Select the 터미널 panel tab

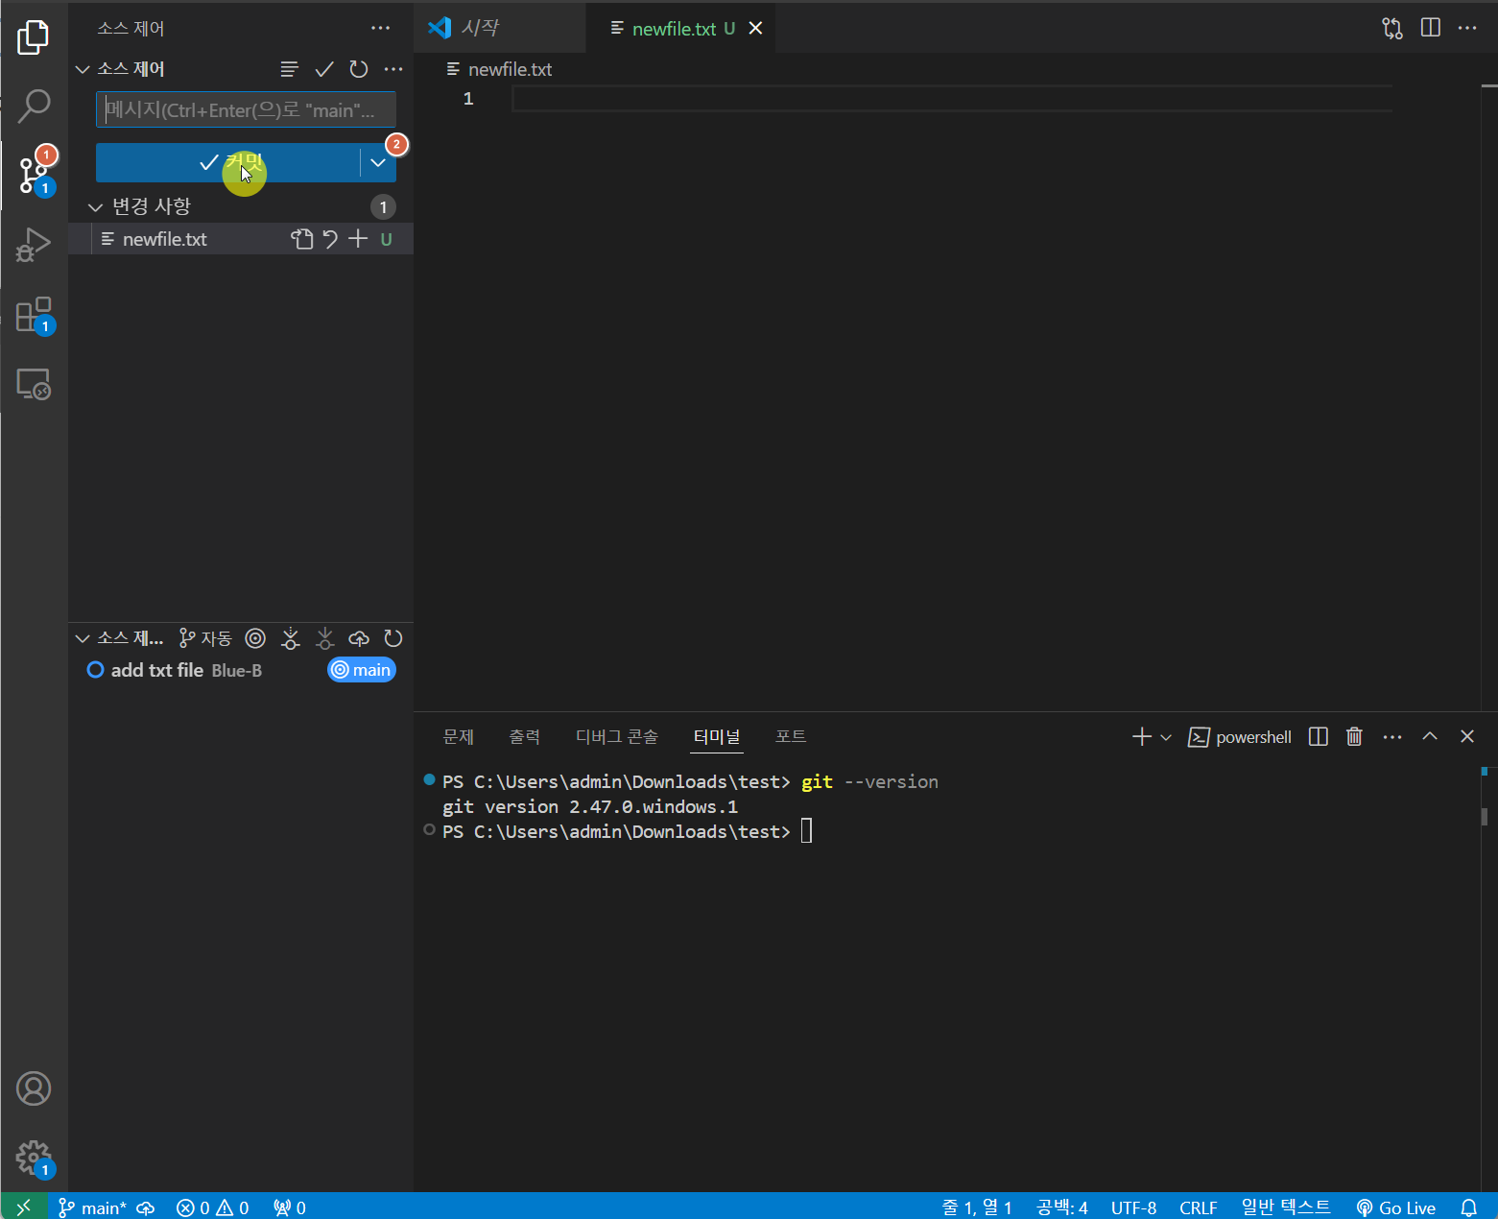[717, 736]
